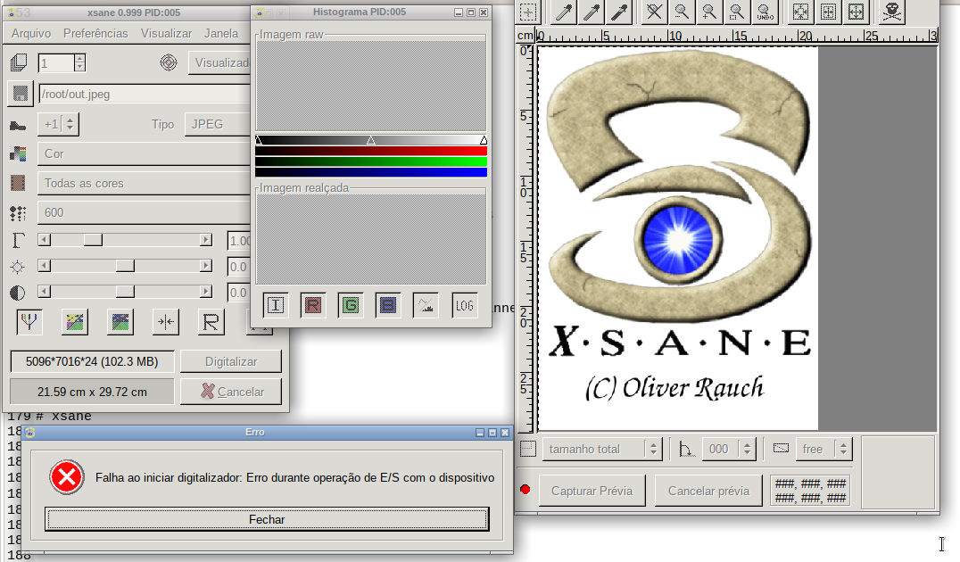The image size is (960, 562).
Task: Open the tamanho total size dropdown
Action: coord(602,449)
